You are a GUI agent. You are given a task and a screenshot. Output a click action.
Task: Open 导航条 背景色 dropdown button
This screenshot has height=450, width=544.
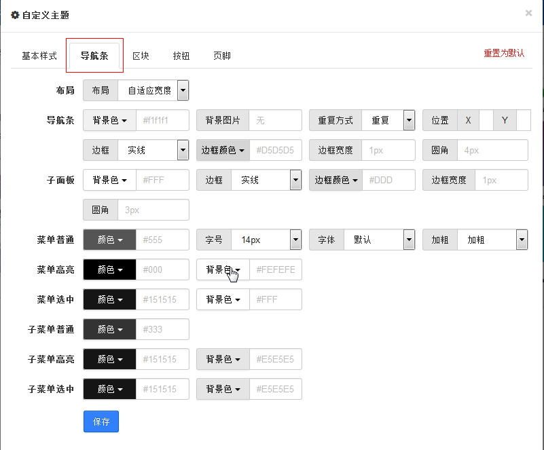click(109, 120)
